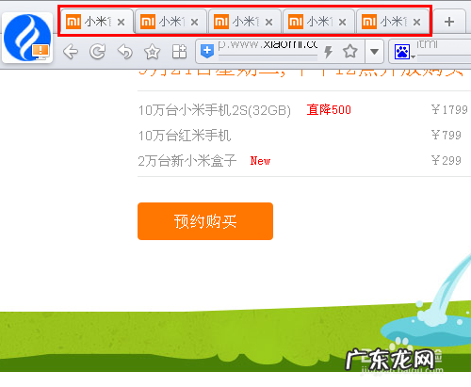Expand the address bar dropdown arrow
Screen dimensions: 471x387
374,51
